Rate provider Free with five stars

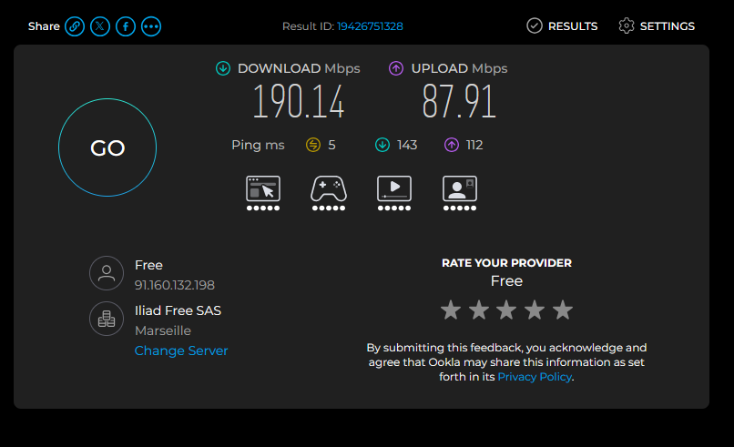coord(563,310)
